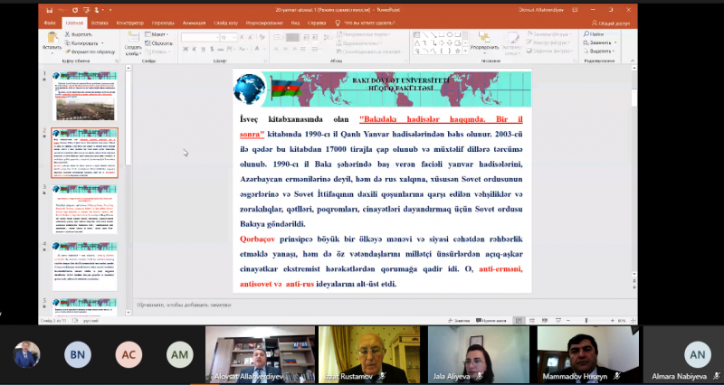Click Almara Nabiyeva AN avatar

point(697,354)
